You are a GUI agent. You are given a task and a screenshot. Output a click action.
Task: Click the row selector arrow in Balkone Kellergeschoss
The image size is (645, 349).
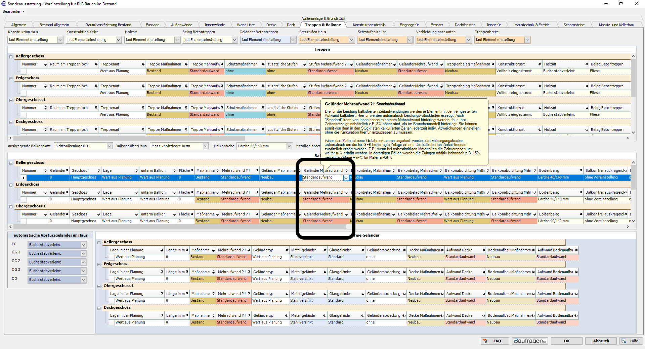click(24, 178)
